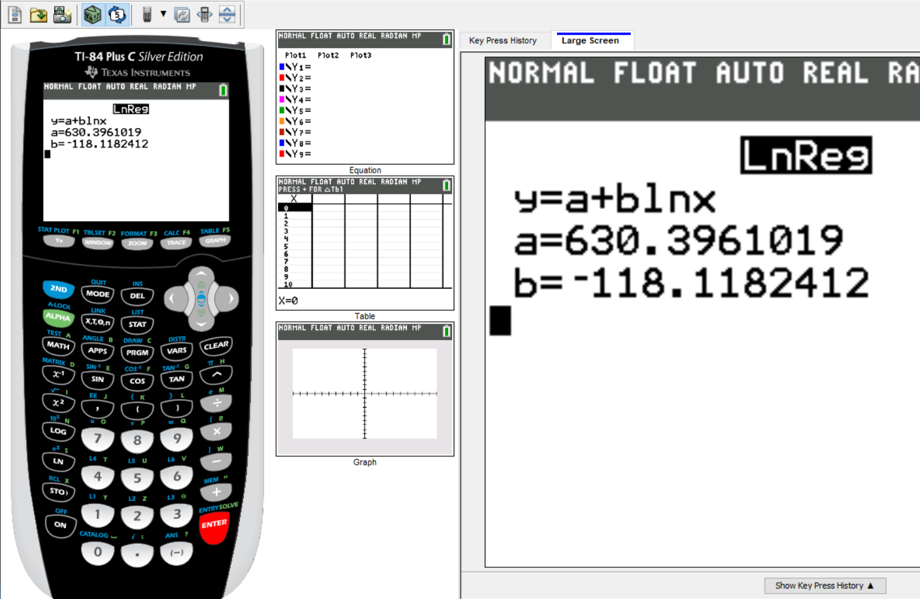Click the number 7 key
The image size is (920, 599).
(98, 439)
